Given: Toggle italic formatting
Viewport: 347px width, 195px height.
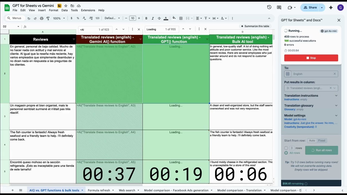Looking at the screenshot, I should [x=153, y=18].
